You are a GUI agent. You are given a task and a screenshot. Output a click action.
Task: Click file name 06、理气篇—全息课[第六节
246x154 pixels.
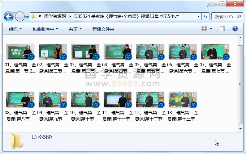[x=183, y=68]
